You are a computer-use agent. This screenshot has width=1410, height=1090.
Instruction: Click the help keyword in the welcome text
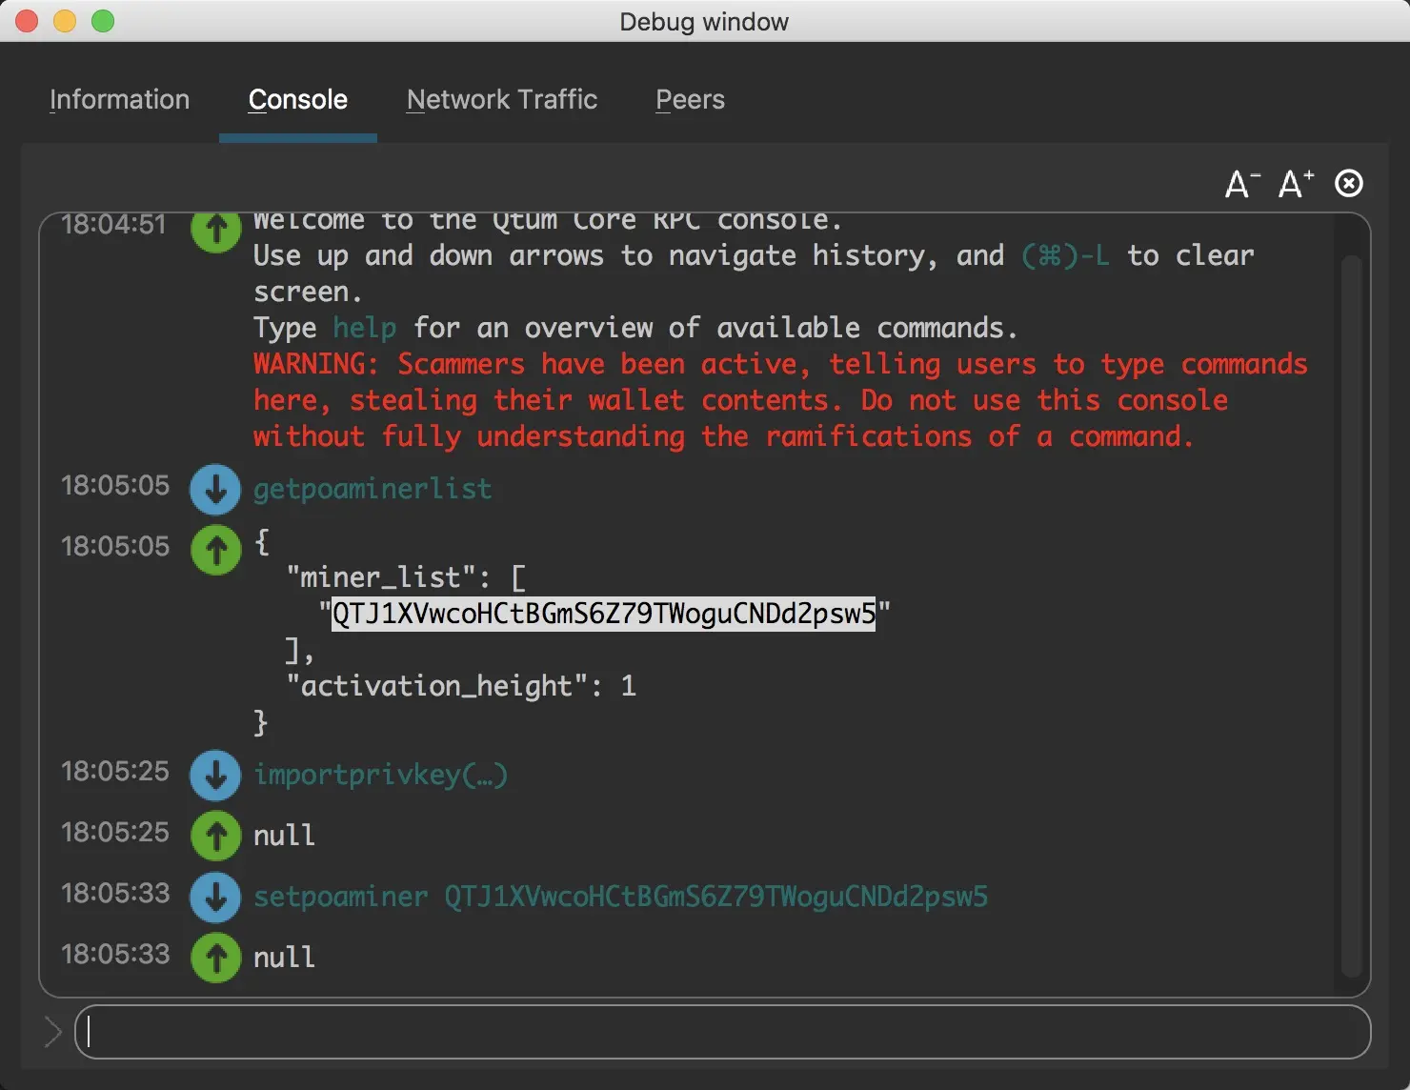(365, 328)
